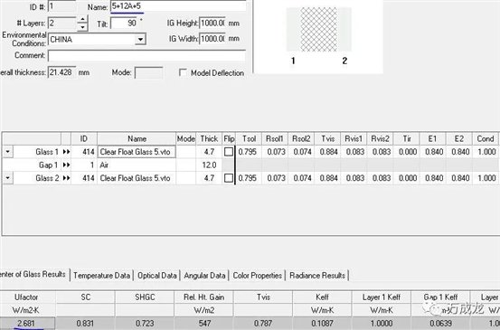500x330 pixels.
Task: Click the Keff result value 0.1087
Action: pyautogui.click(x=323, y=324)
